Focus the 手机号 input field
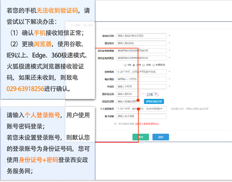Viewport: 232px width, 182px height. coord(141,86)
